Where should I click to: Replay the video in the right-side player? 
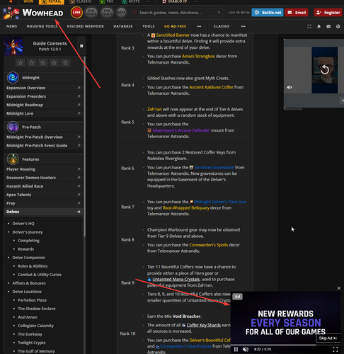[325, 69]
